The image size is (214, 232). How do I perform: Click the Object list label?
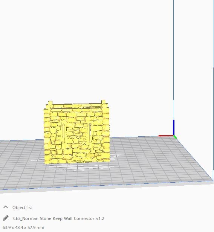pyautogui.click(x=22, y=208)
